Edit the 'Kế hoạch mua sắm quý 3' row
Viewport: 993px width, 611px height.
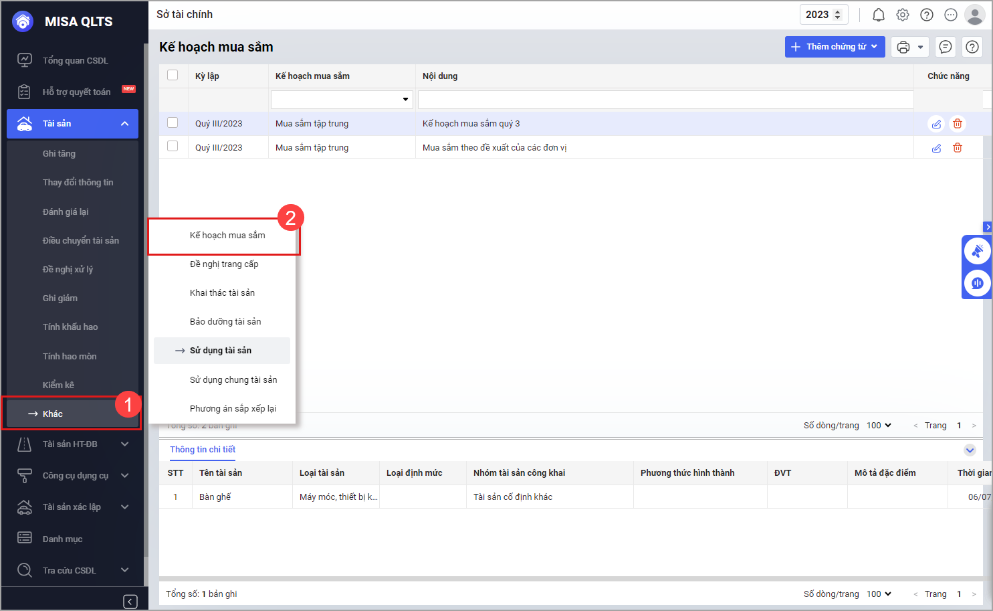[x=936, y=124]
